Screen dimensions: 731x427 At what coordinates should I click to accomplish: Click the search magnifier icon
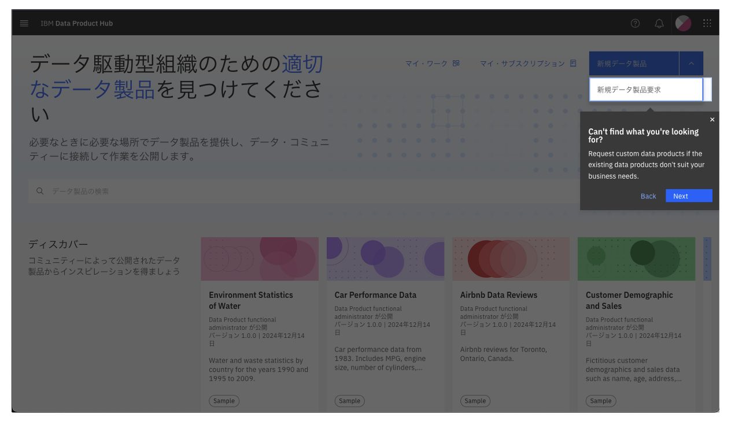pos(40,190)
